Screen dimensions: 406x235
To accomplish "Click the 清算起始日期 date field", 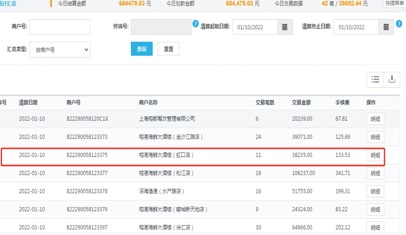I will (x=255, y=27).
